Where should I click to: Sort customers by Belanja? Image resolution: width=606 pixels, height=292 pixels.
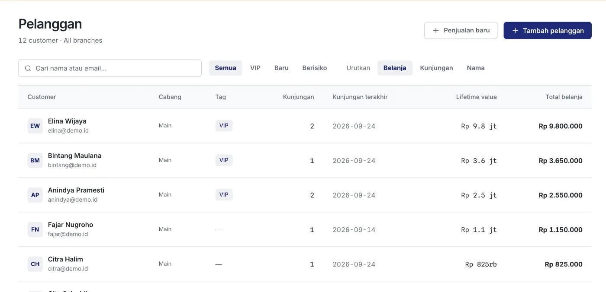tap(395, 68)
